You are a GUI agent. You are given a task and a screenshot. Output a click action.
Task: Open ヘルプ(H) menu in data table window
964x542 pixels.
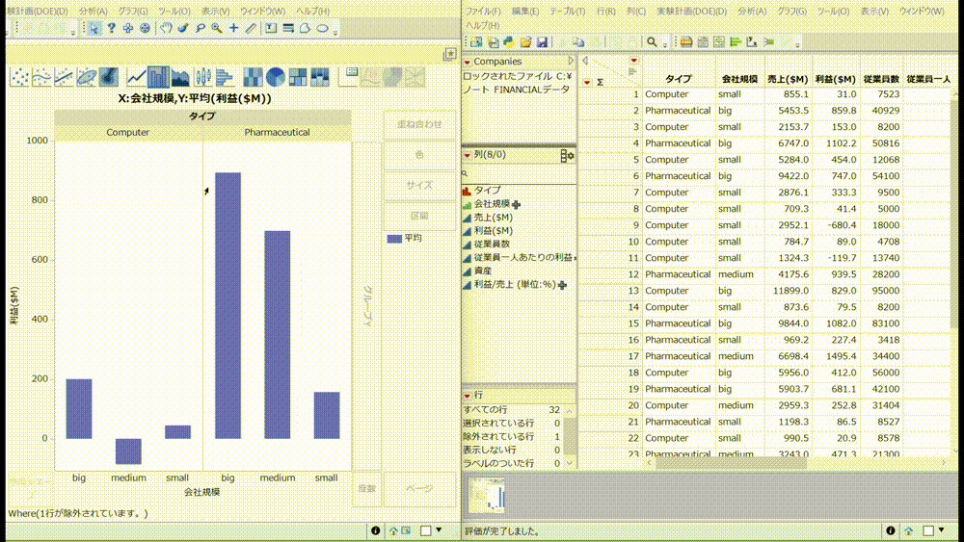483,26
